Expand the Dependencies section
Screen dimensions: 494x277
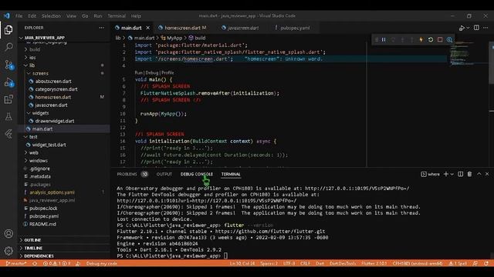tap(39, 256)
